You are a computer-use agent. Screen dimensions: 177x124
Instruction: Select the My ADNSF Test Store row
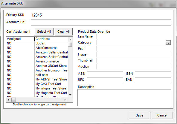click(37, 79)
